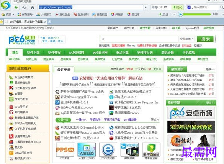Open the 驱动下载 navigation tab
Image resolution: width=224 pixels, height=164 pixels.
click(122, 52)
